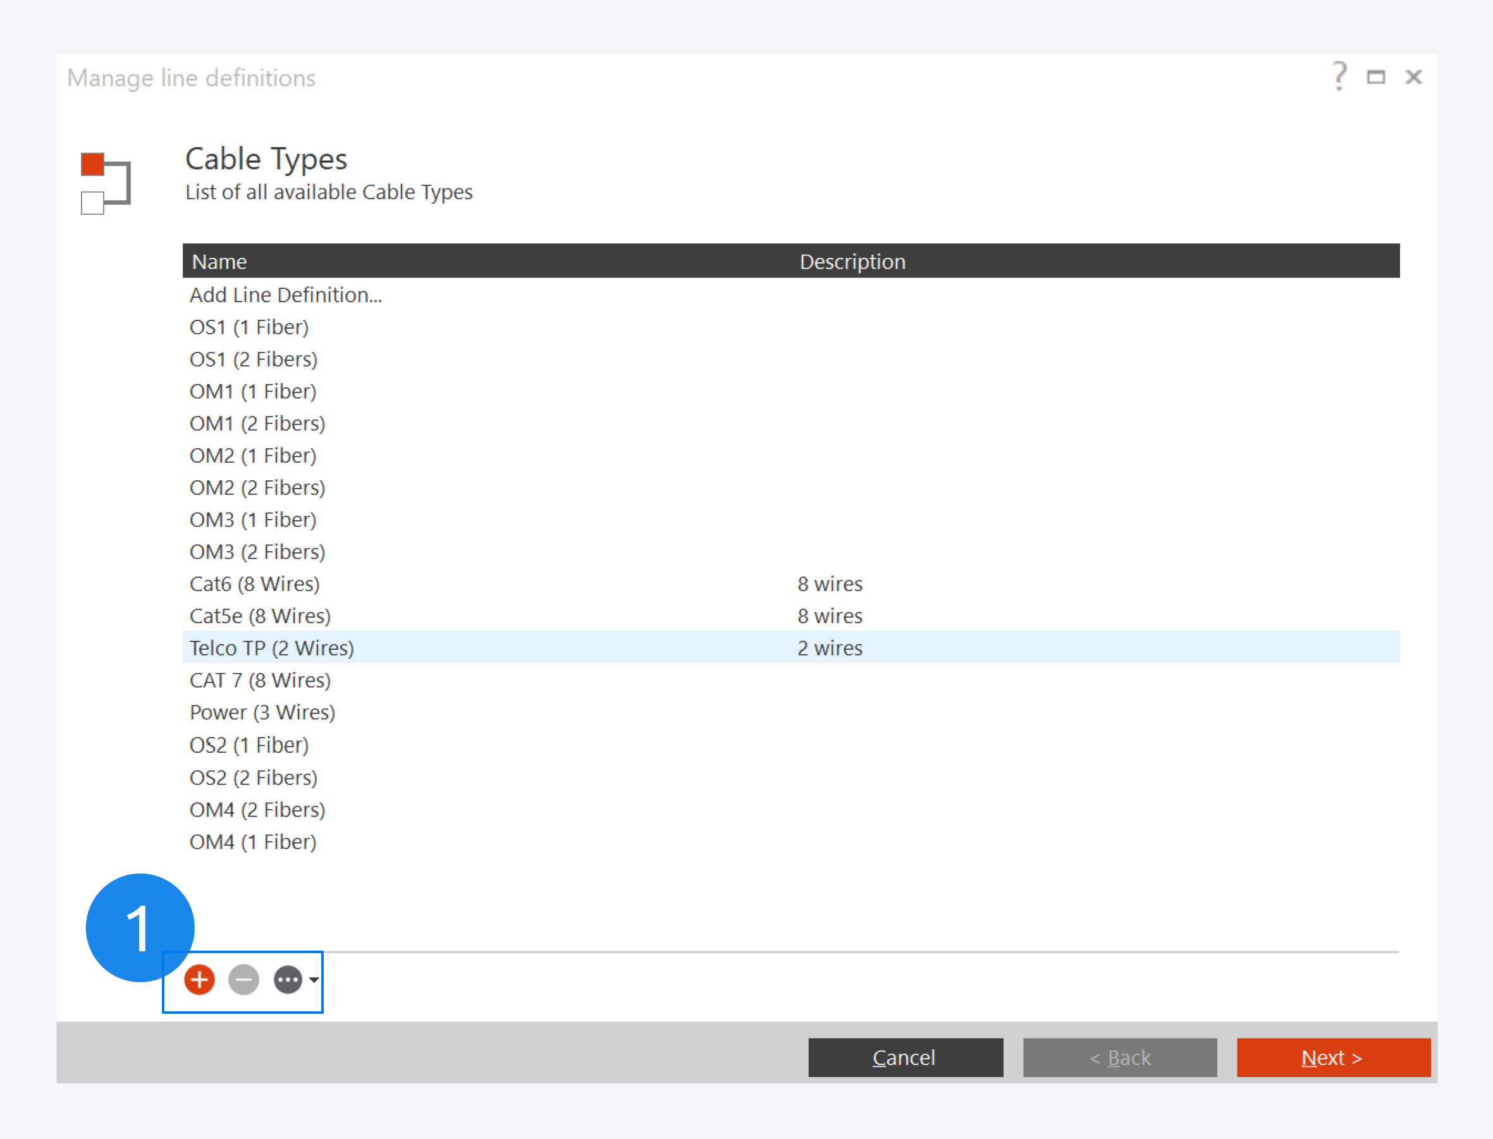Close the Manage line definitions dialog
The width and height of the screenshot is (1493, 1139).
(1413, 77)
